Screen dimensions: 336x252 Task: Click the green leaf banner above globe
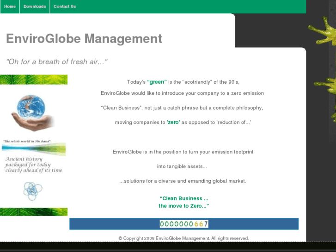[x=34, y=80]
